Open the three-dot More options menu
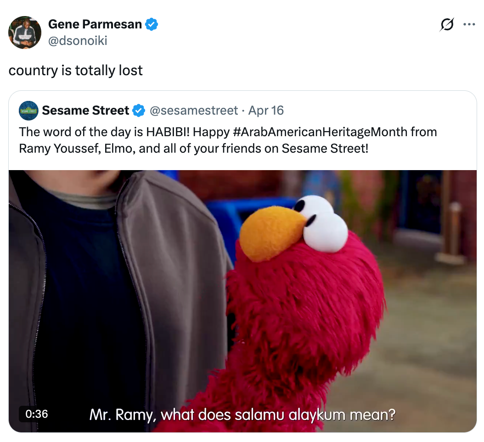Viewport: 484px width, 442px height. [469, 25]
